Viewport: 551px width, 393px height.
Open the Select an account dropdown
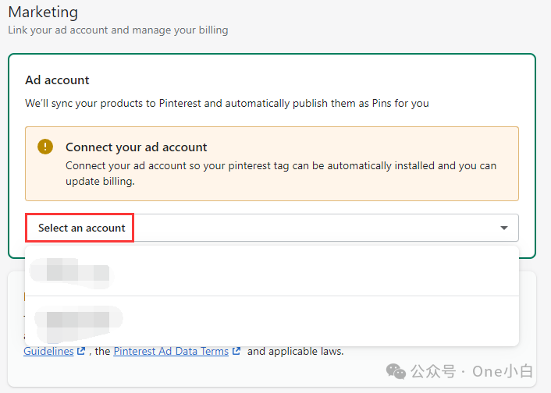[x=81, y=228]
